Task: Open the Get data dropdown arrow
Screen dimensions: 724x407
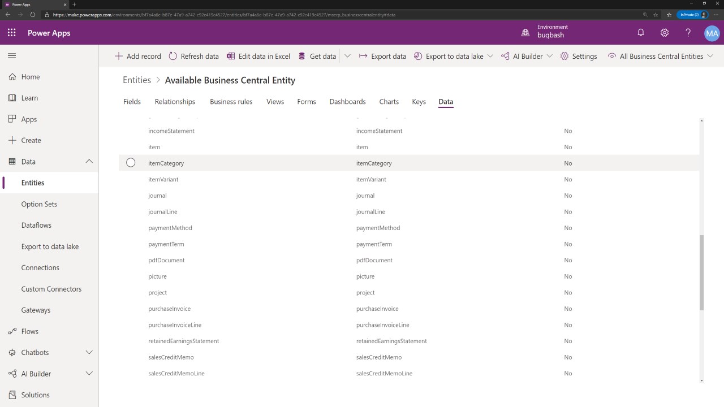Action: [347, 56]
